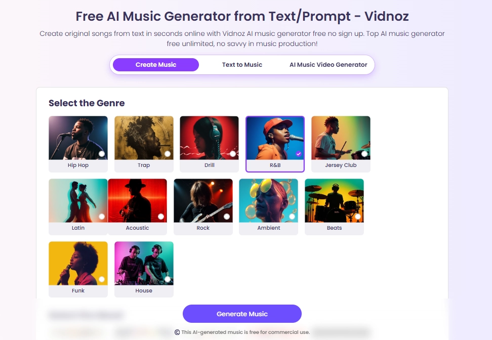Select the Hip Hop genre thumbnail
492x340 pixels.
(78, 138)
